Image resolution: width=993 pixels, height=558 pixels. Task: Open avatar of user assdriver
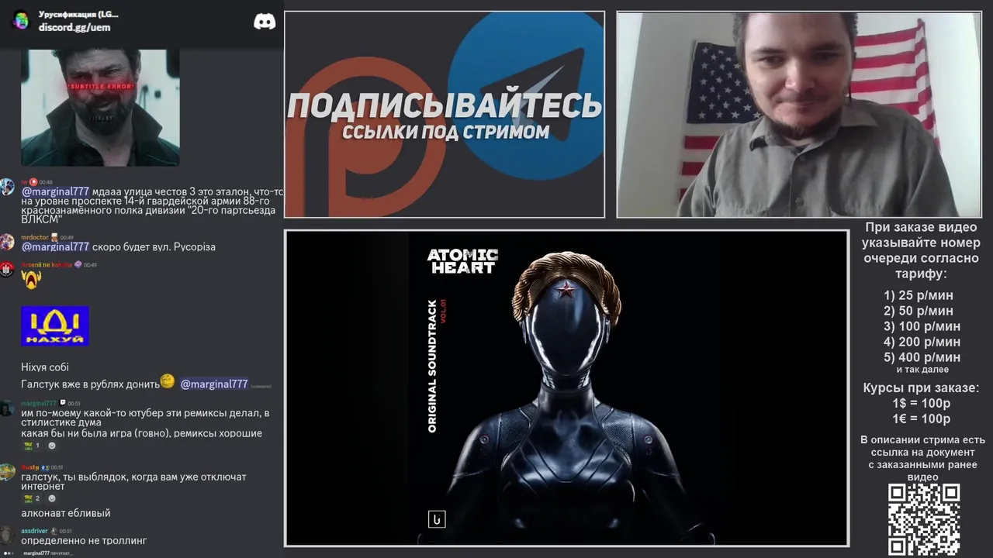[7, 535]
